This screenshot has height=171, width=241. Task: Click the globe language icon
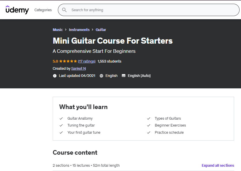click(x=101, y=76)
